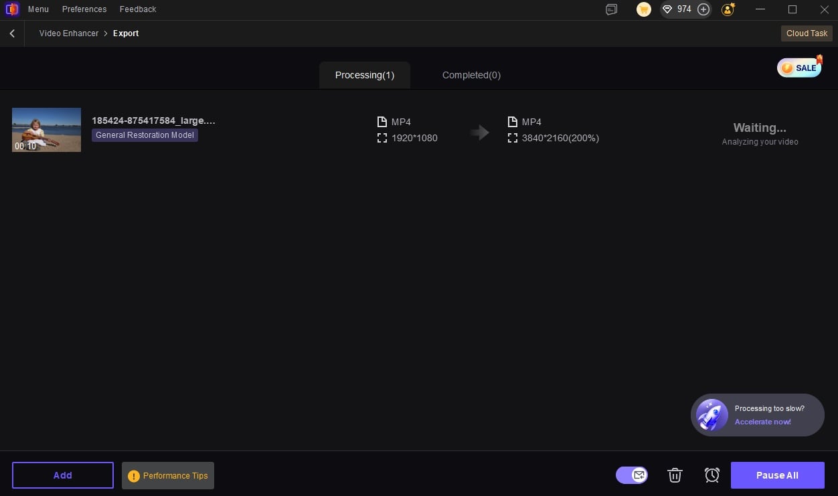Screen dimensions: 838x496
Task: Click the trash delete-all icon
Action: (x=675, y=475)
